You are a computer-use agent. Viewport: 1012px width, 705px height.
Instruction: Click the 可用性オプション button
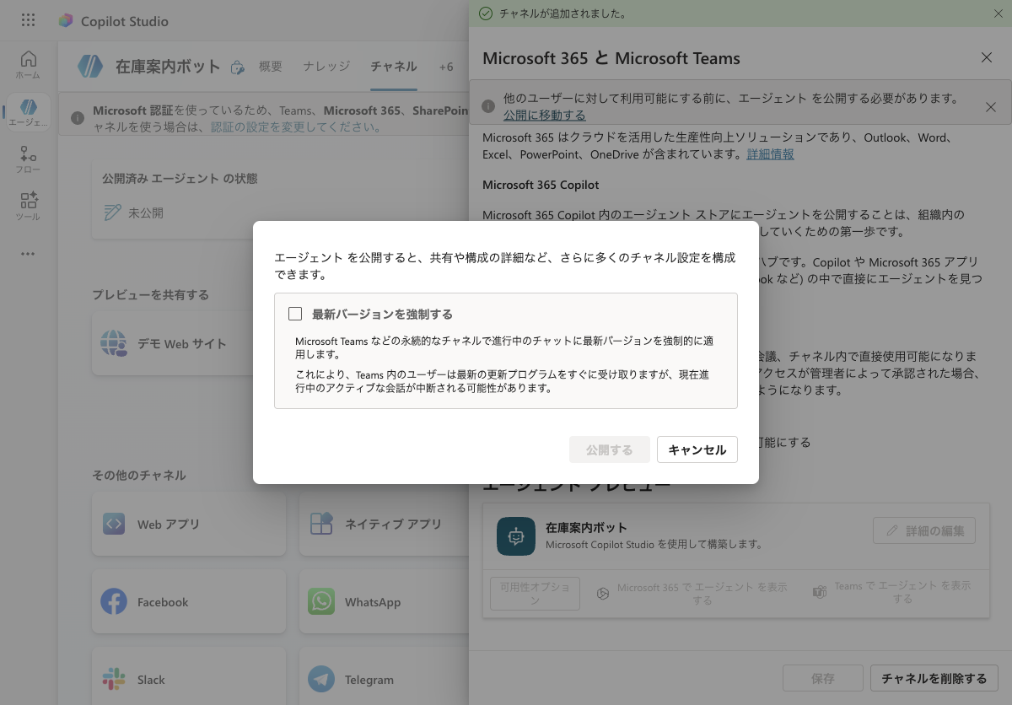click(x=535, y=594)
